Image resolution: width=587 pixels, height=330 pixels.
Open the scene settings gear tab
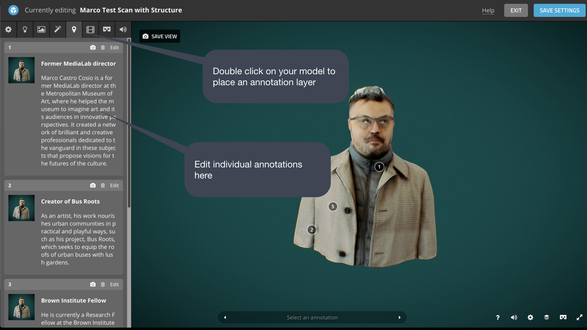(9, 30)
